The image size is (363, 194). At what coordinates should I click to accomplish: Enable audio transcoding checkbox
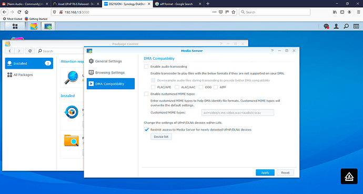pyautogui.click(x=146, y=67)
